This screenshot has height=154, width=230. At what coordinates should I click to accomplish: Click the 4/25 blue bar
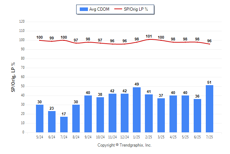click(x=173, y=114)
